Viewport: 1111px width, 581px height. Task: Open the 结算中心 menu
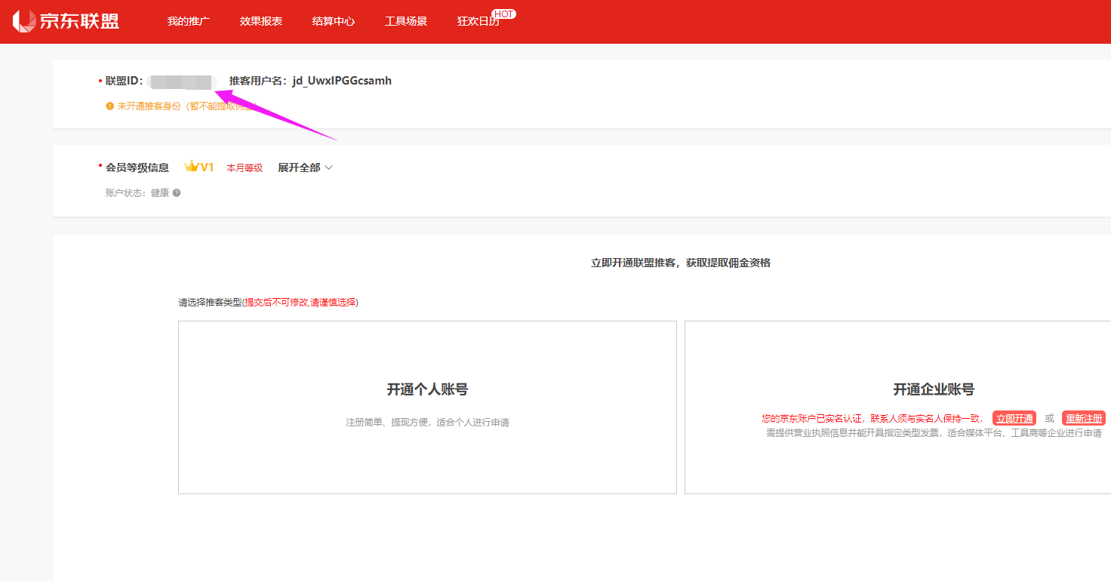[334, 21]
